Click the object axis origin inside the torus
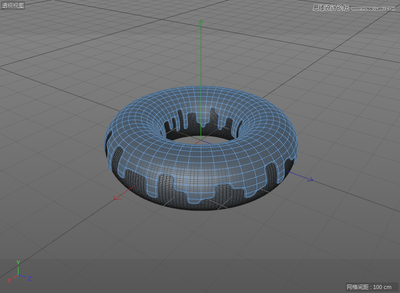 200,141
